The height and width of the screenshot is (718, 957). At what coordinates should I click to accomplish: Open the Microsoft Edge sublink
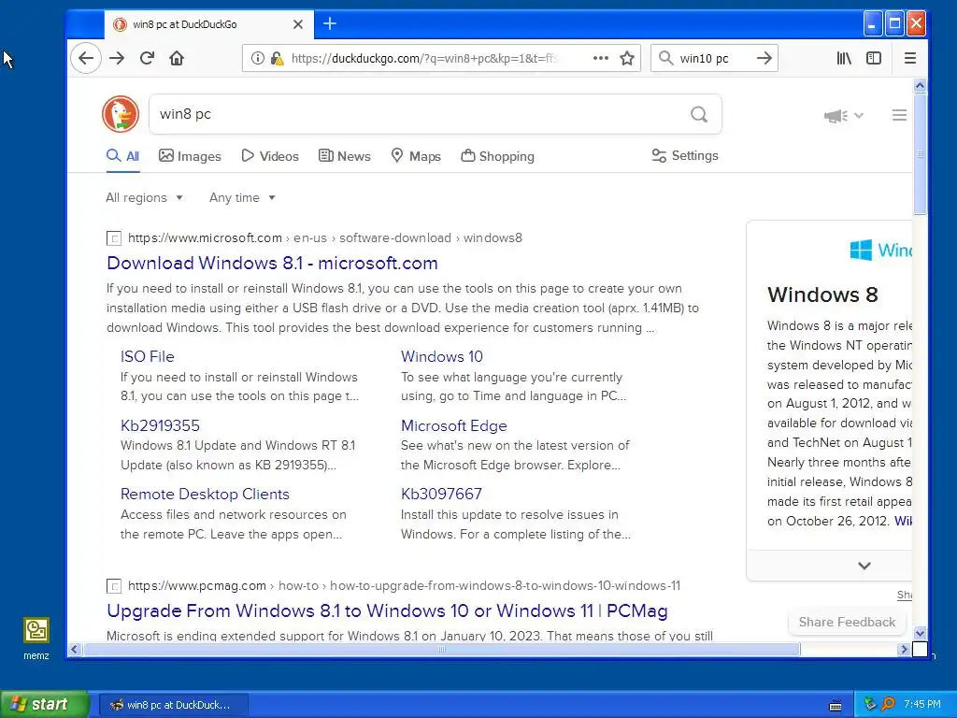pyautogui.click(x=454, y=425)
